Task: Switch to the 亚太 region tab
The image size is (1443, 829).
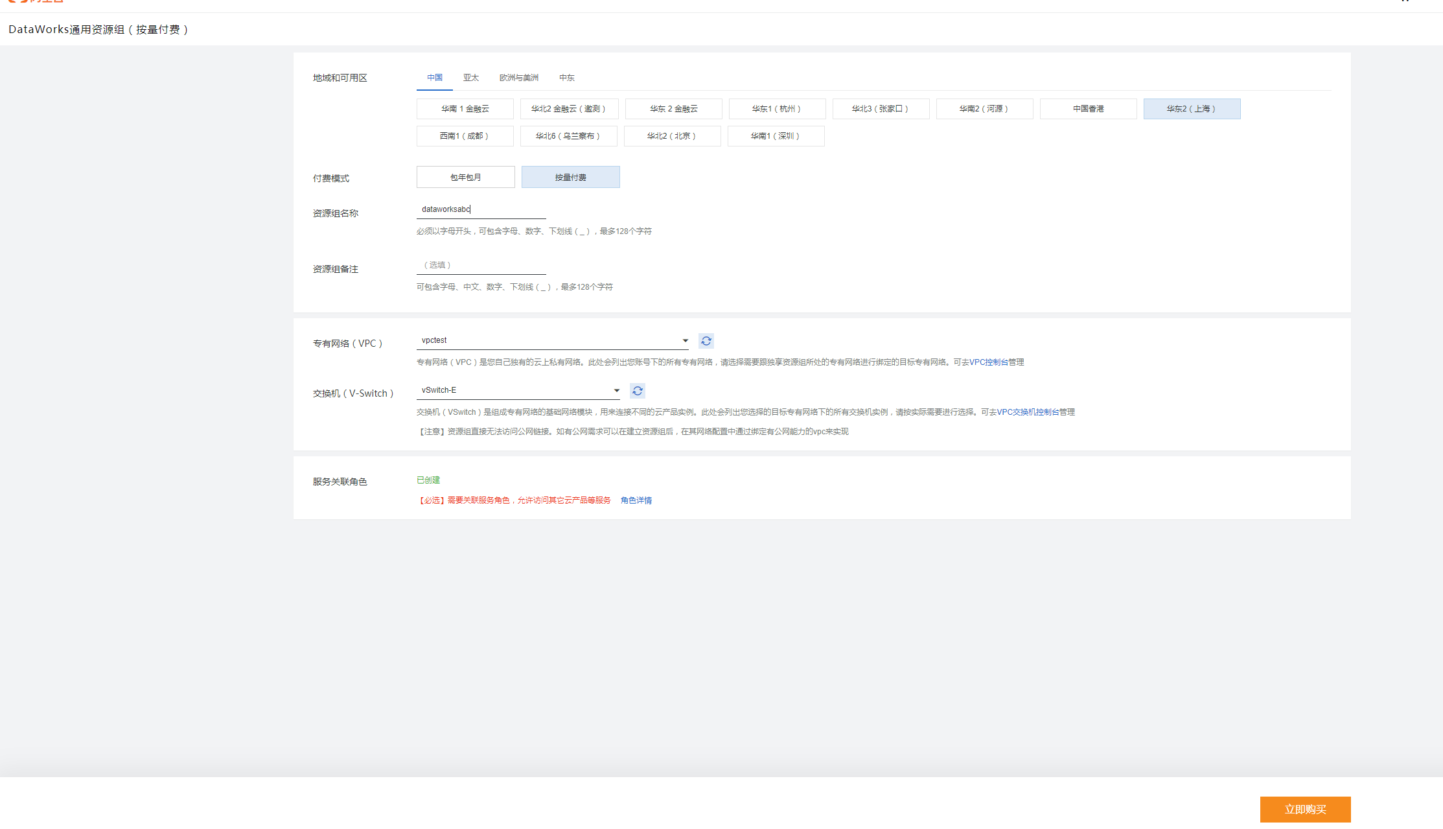Action: (x=471, y=78)
